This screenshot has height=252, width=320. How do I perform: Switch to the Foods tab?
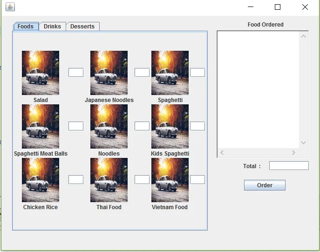coord(26,27)
